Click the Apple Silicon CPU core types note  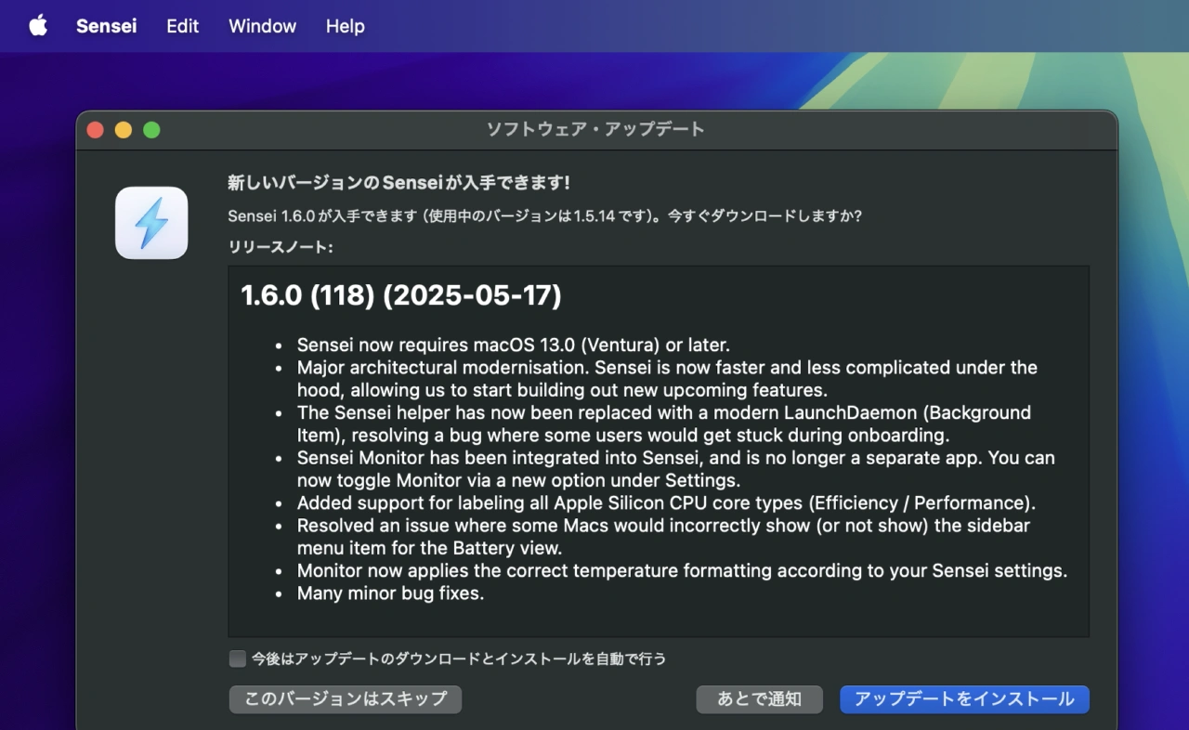(x=665, y=503)
